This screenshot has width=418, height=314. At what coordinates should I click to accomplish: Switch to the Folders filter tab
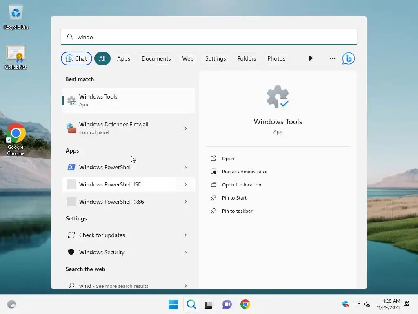[x=247, y=58]
